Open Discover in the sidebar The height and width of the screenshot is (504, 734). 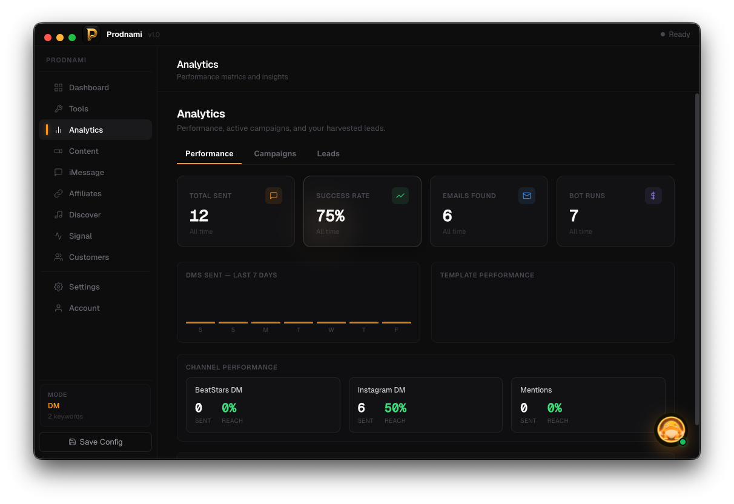tap(96, 215)
